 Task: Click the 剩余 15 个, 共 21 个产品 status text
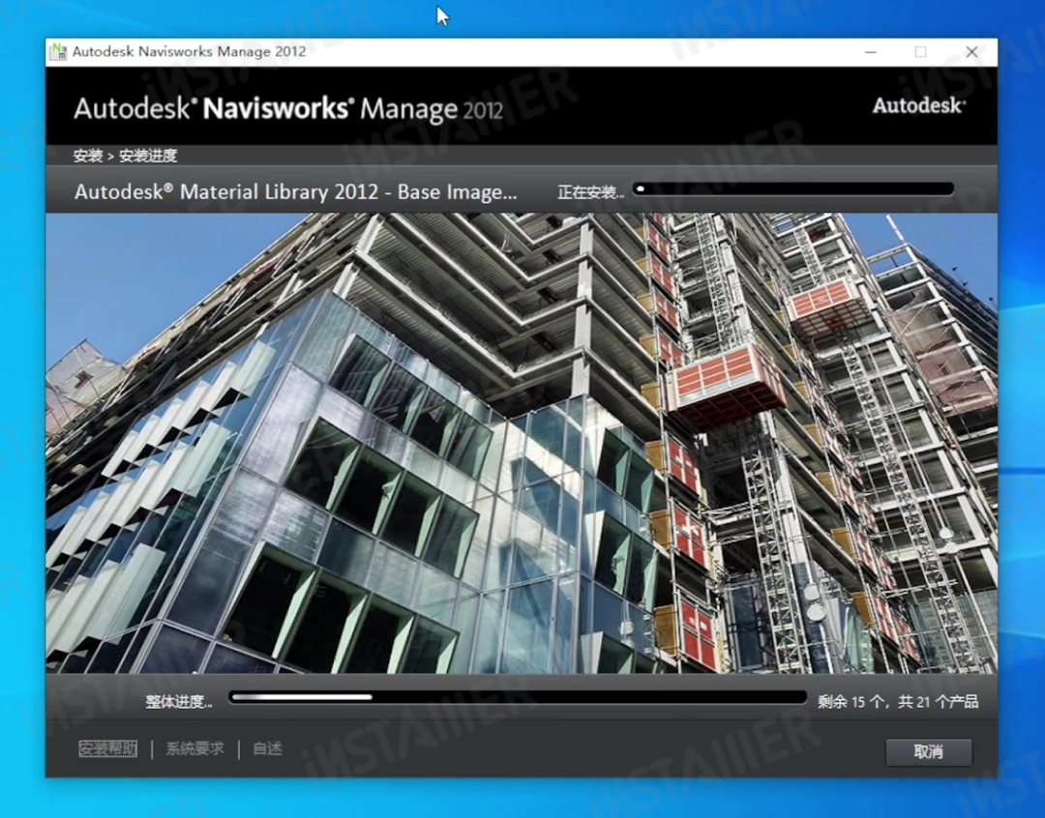(898, 701)
